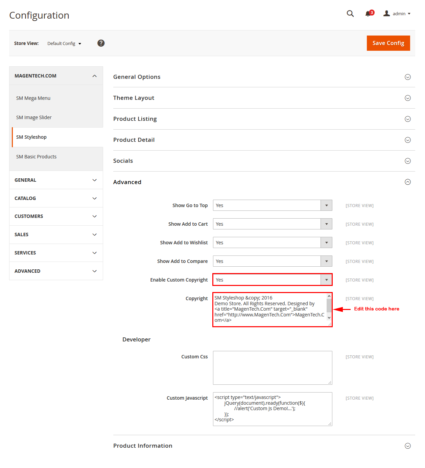Click inside the Custom Css text area

[x=272, y=367]
